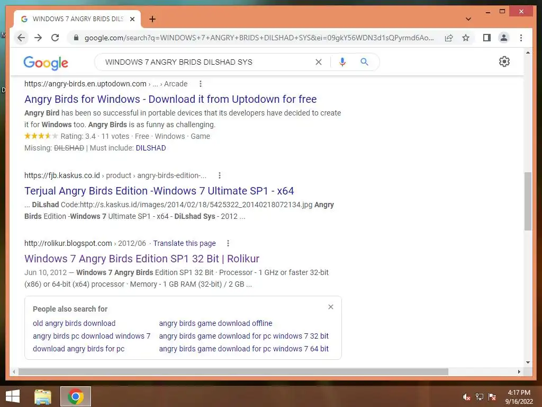Click the Rating: 3.4 text

[x=78, y=136]
